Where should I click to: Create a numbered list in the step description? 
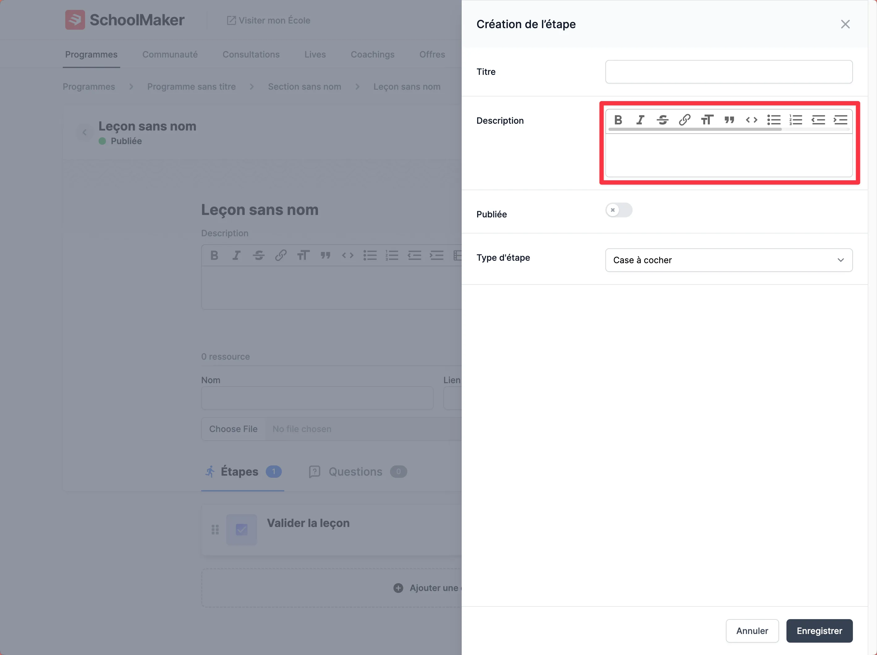pos(796,120)
